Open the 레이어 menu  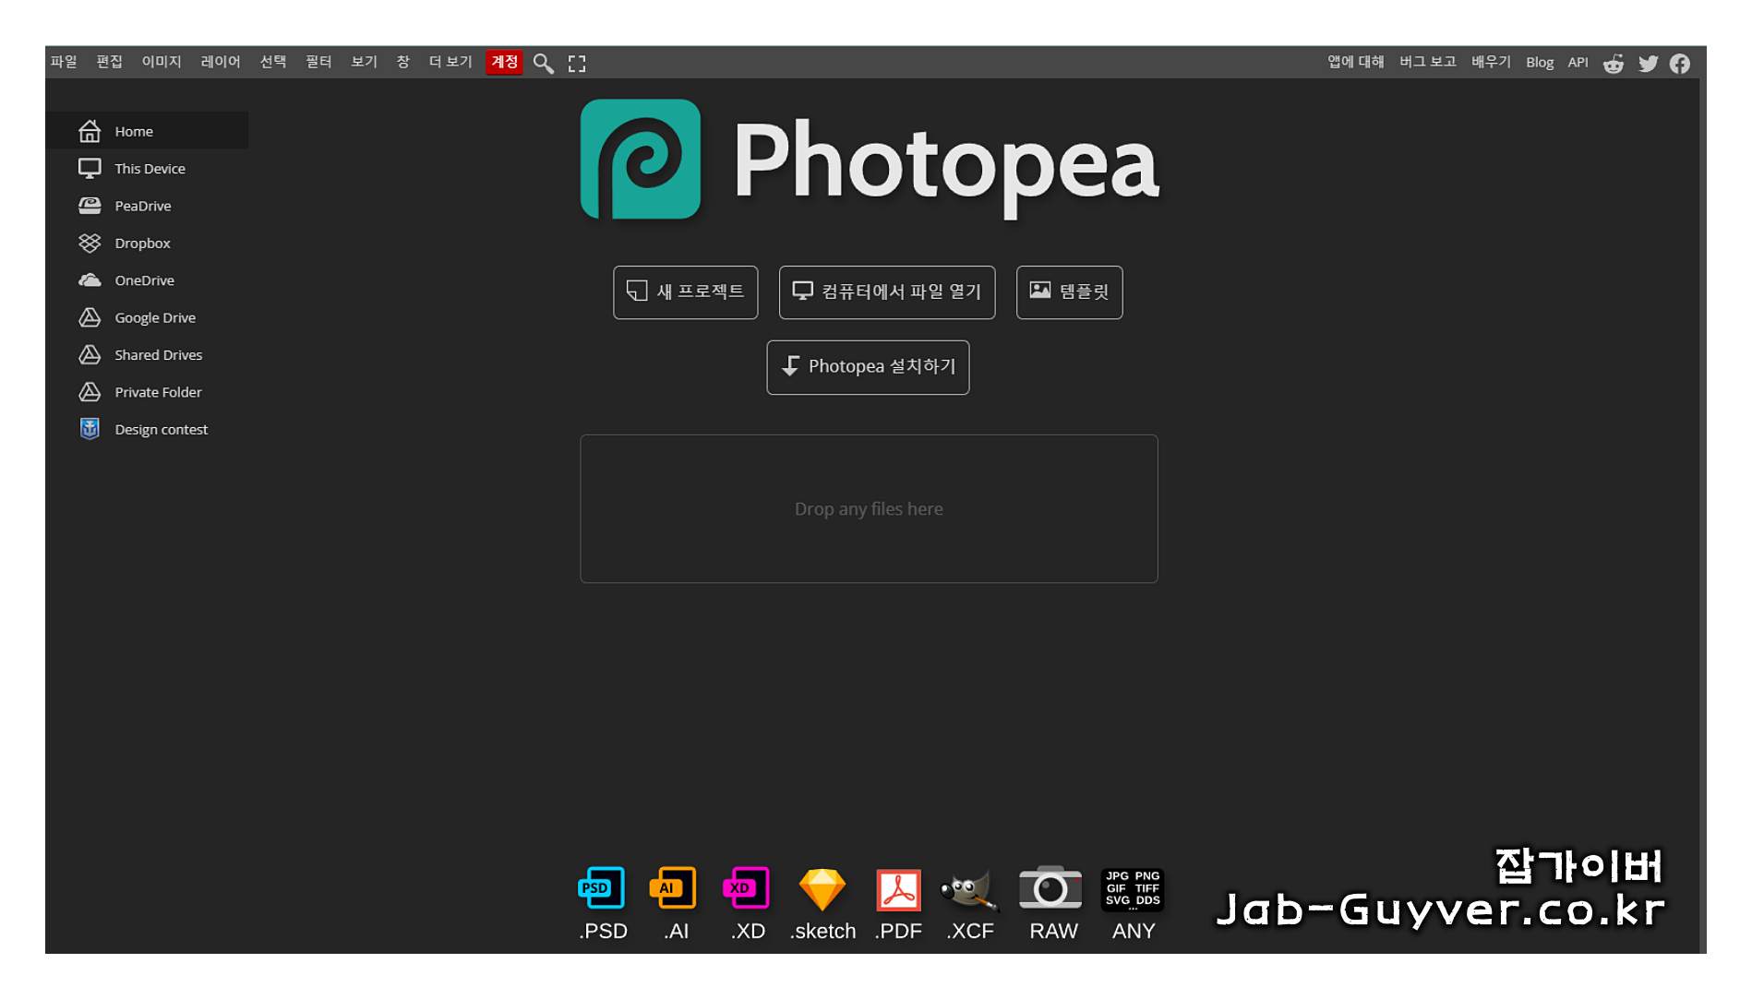point(221,62)
